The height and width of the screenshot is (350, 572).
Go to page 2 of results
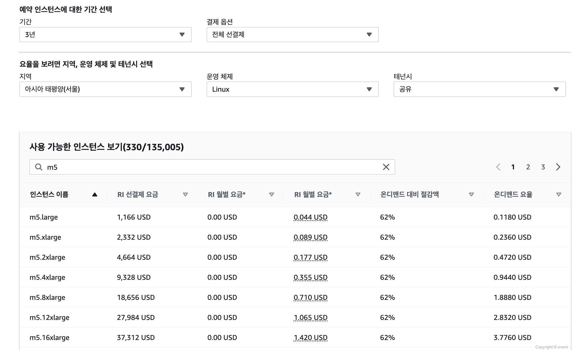tap(528, 167)
